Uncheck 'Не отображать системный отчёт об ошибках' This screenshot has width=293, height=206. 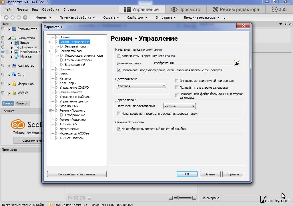click(x=119, y=129)
